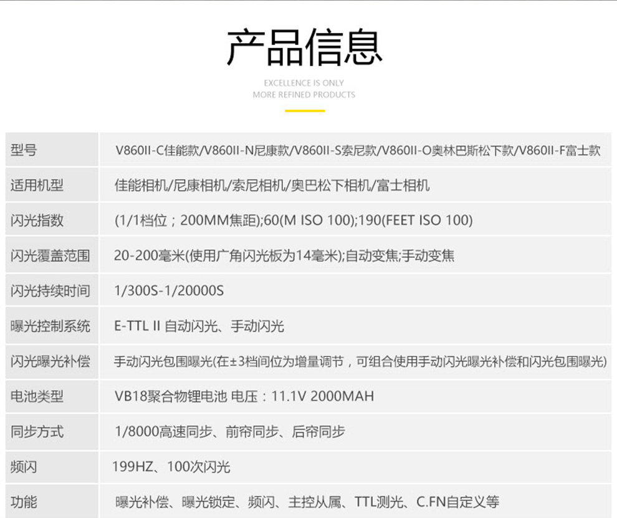Viewport: 617px width, 518px height.
Task: Click the 1/300S-1/20000S flash duration value
Action: click(169, 291)
